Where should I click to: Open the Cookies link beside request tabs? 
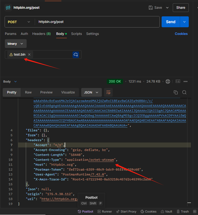[181, 34]
